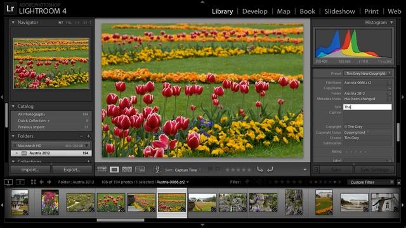Open Sort by Capture Time menu
Screen dimensions: 406x228
pyautogui.click(x=188, y=170)
